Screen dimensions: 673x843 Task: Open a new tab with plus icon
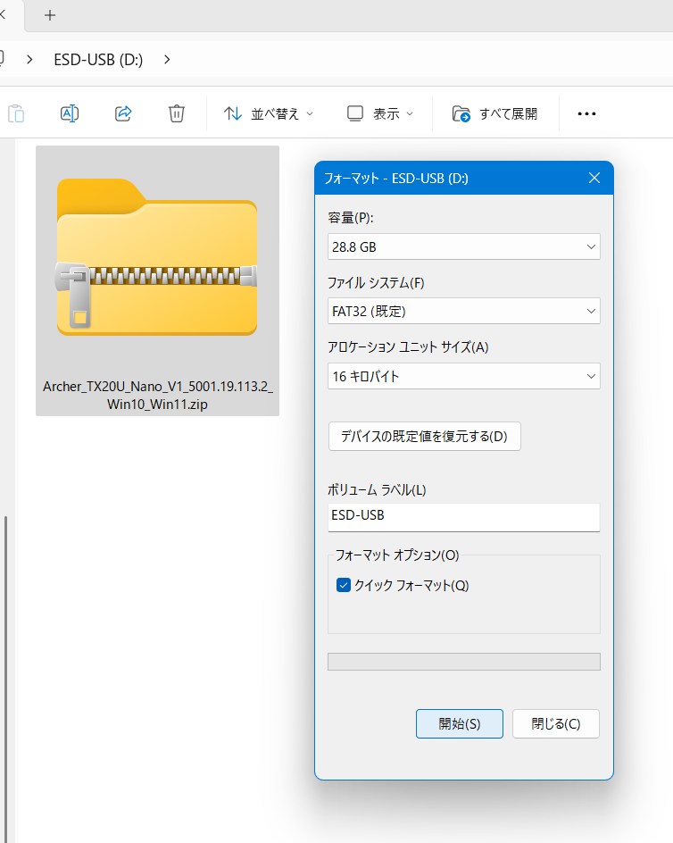pyautogui.click(x=50, y=15)
